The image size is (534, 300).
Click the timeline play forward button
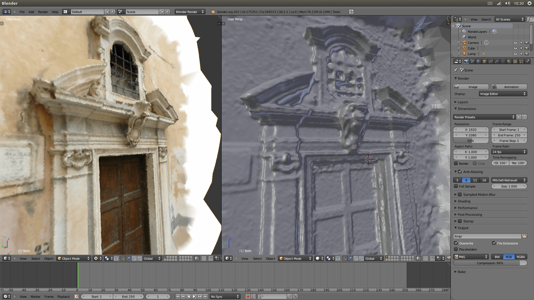coord(194,297)
